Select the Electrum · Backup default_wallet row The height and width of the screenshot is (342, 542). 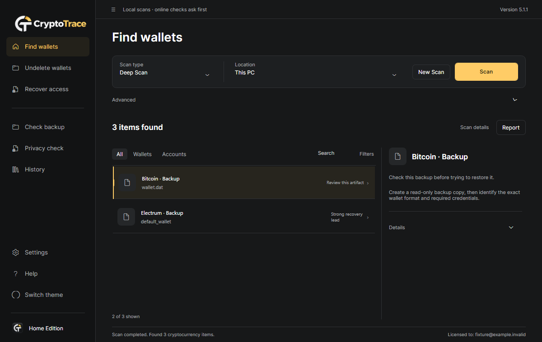point(244,217)
